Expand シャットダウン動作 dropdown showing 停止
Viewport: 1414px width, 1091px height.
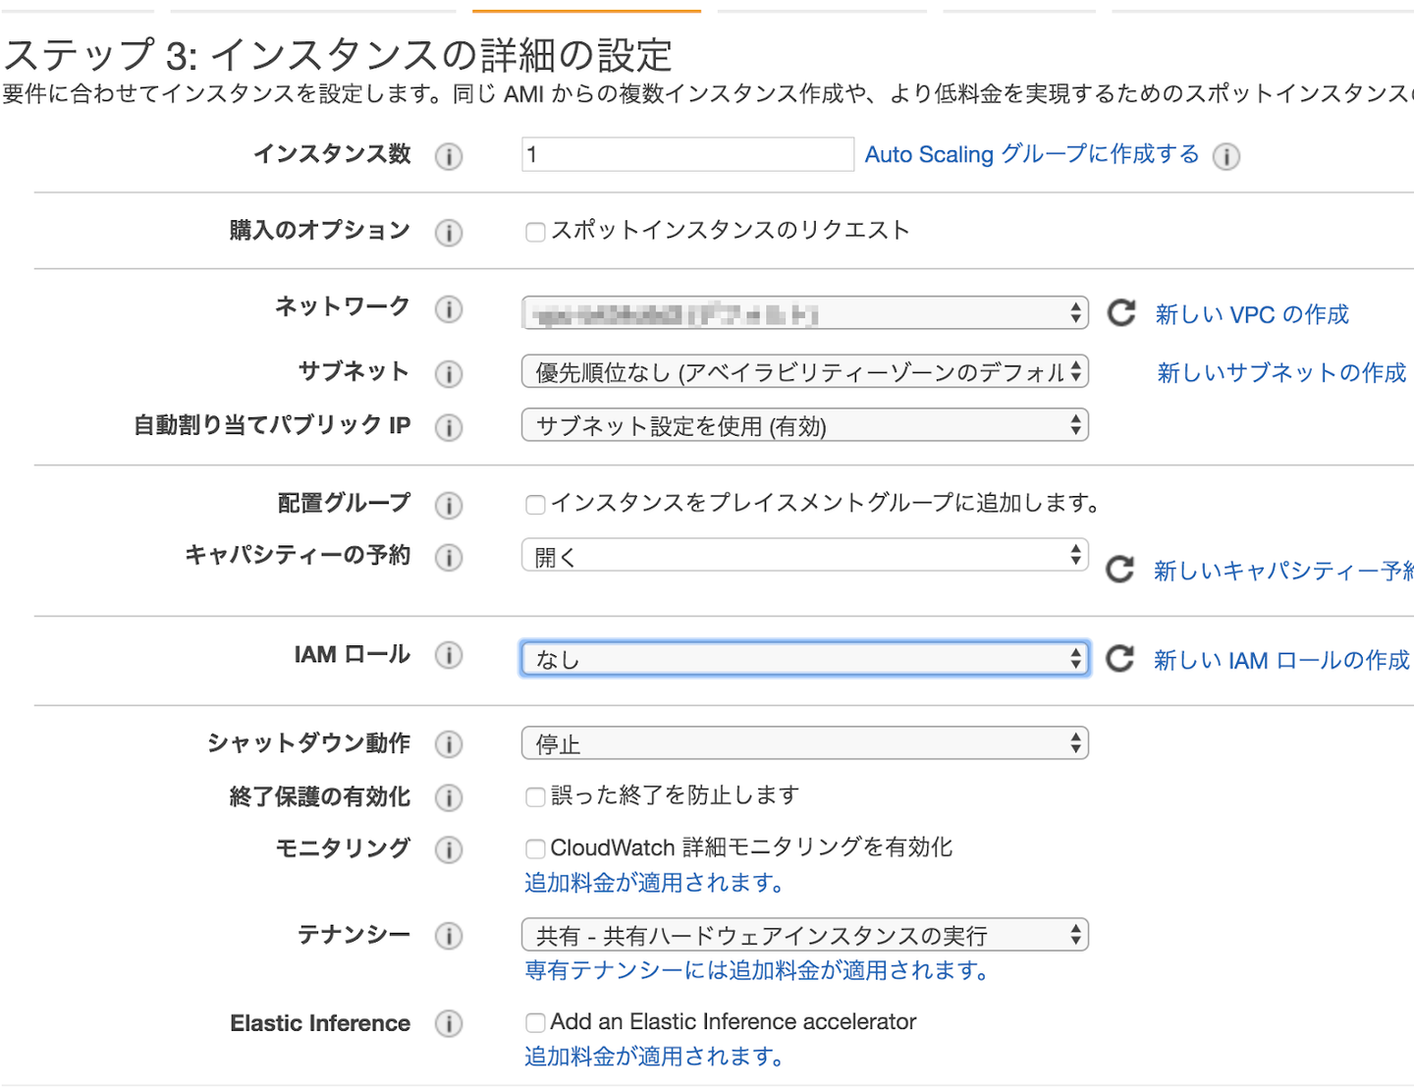[x=804, y=743]
